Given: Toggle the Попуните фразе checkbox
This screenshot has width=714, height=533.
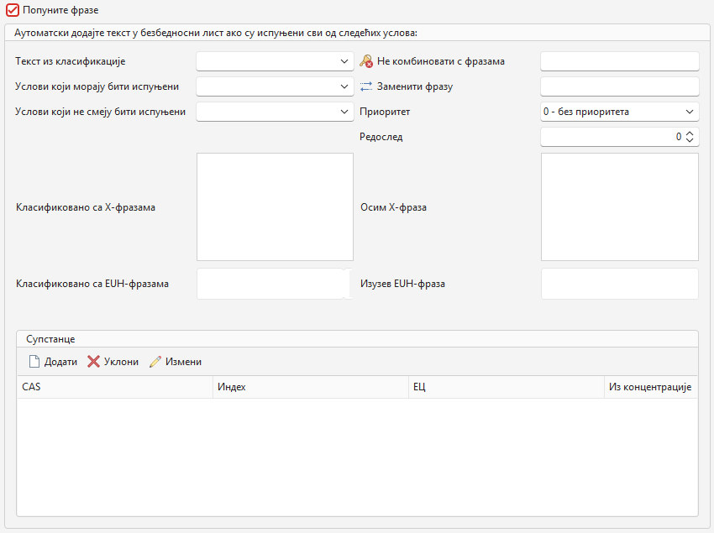Looking at the screenshot, I should (x=13, y=10).
